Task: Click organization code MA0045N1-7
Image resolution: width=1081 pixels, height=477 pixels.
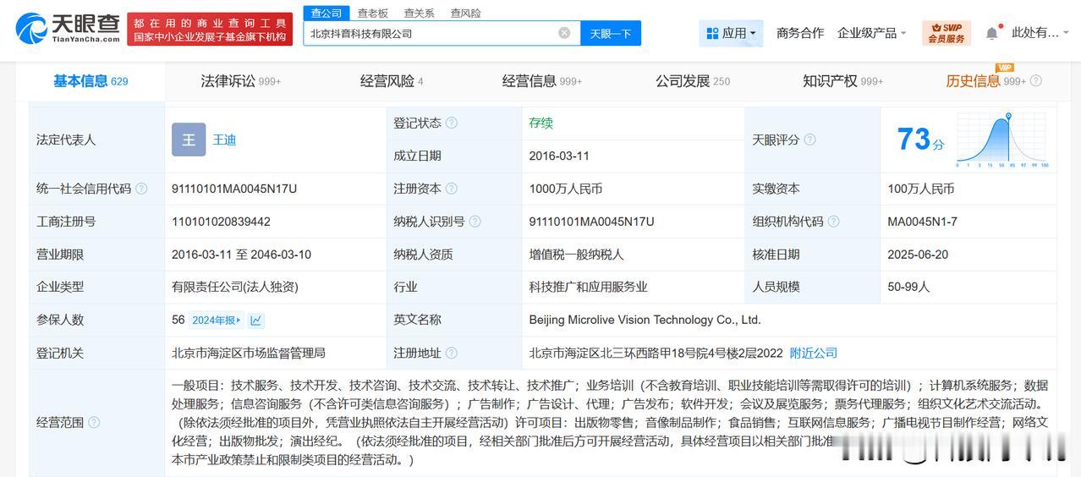Action: [x=921, y=222]
